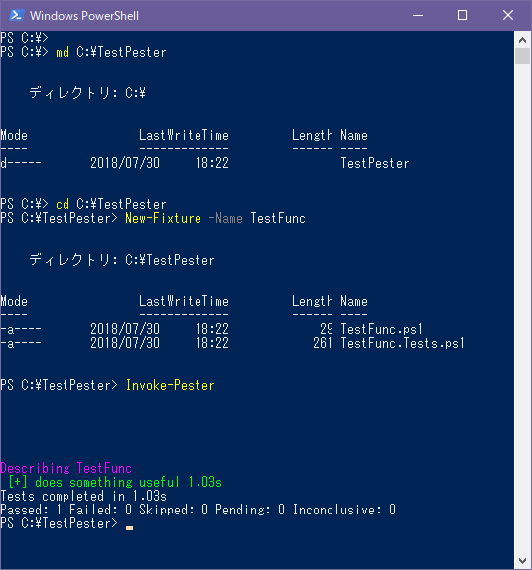The width and height of the screenshot is (532, 570).
Task: Close the Windows PowerShell window
Action: [508, 15]
